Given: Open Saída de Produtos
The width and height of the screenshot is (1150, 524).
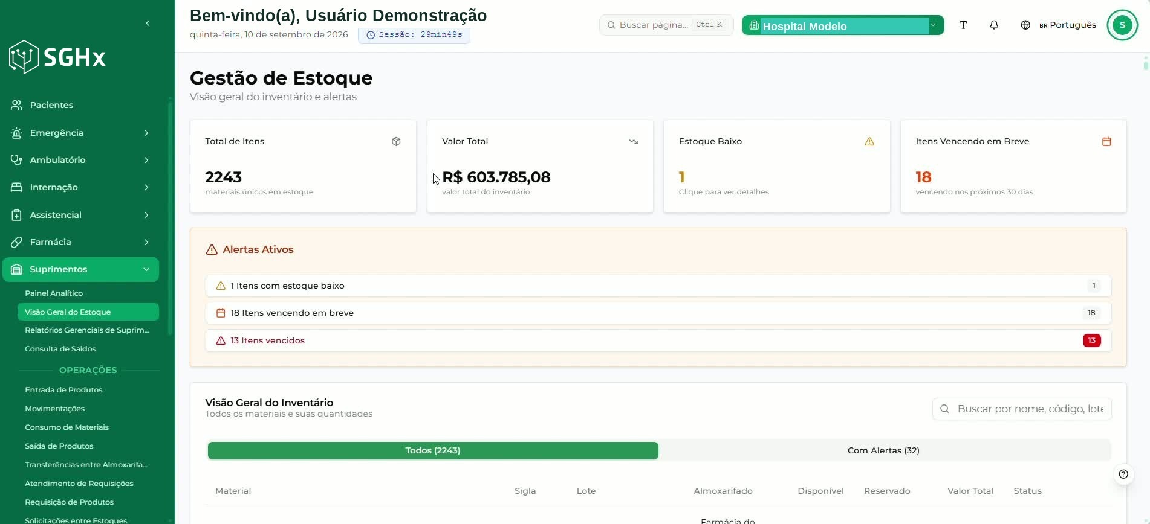Looking at the screenshot, I should pyautogui.click(x=59, y=446).
